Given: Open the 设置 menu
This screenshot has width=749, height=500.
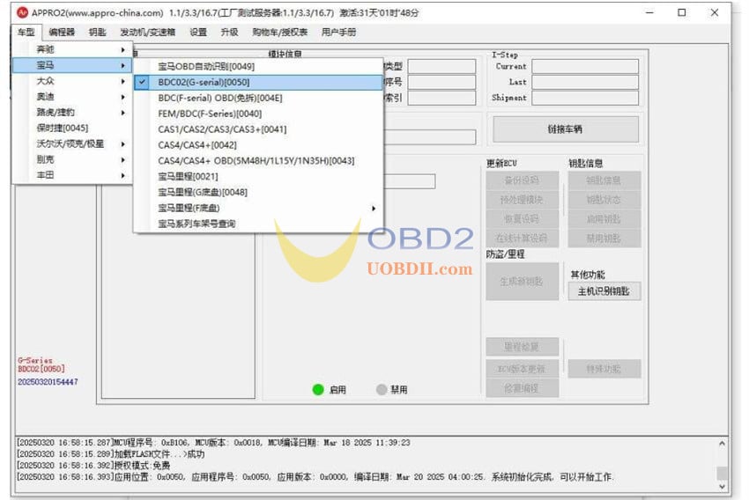Looking at the screenshot, I should coord(197,33).
